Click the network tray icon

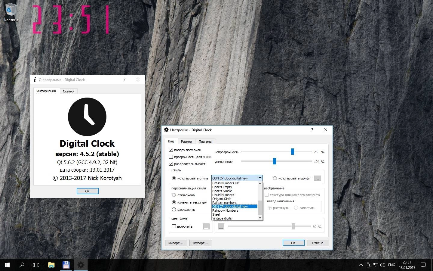click(x=376, y=265)
